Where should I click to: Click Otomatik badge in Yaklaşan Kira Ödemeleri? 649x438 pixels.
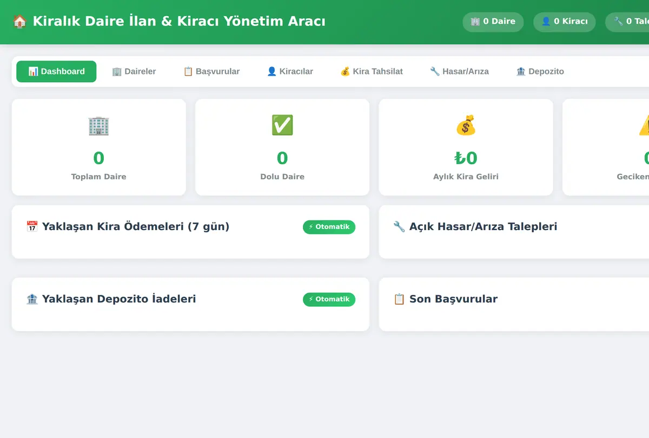point(329,227)
